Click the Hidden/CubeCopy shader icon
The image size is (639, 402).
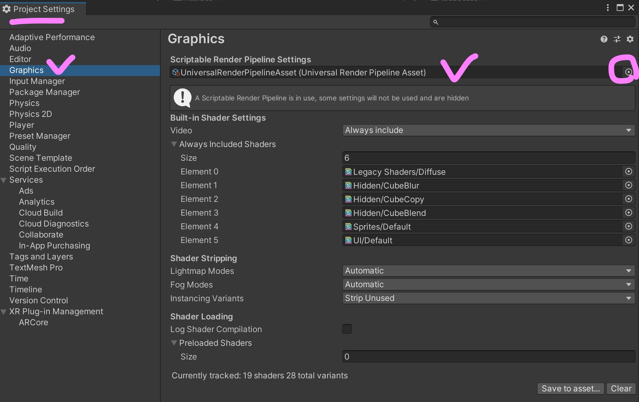pyautogui.click(x=348, y=199)
